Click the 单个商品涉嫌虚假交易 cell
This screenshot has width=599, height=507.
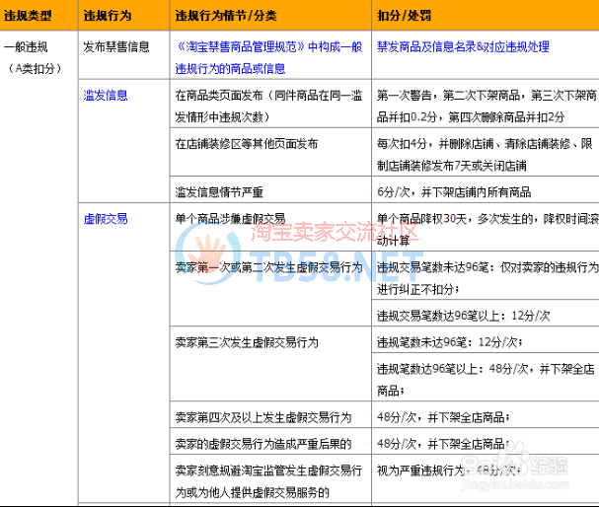coord(230,218)
